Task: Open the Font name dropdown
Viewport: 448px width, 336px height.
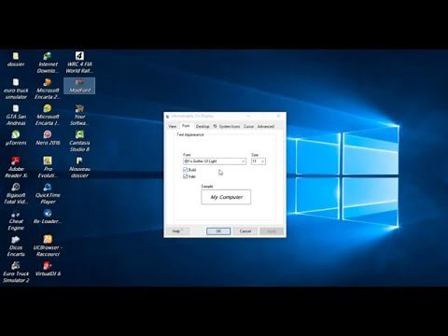Action: pyautogui.click(x=215, y=161)
